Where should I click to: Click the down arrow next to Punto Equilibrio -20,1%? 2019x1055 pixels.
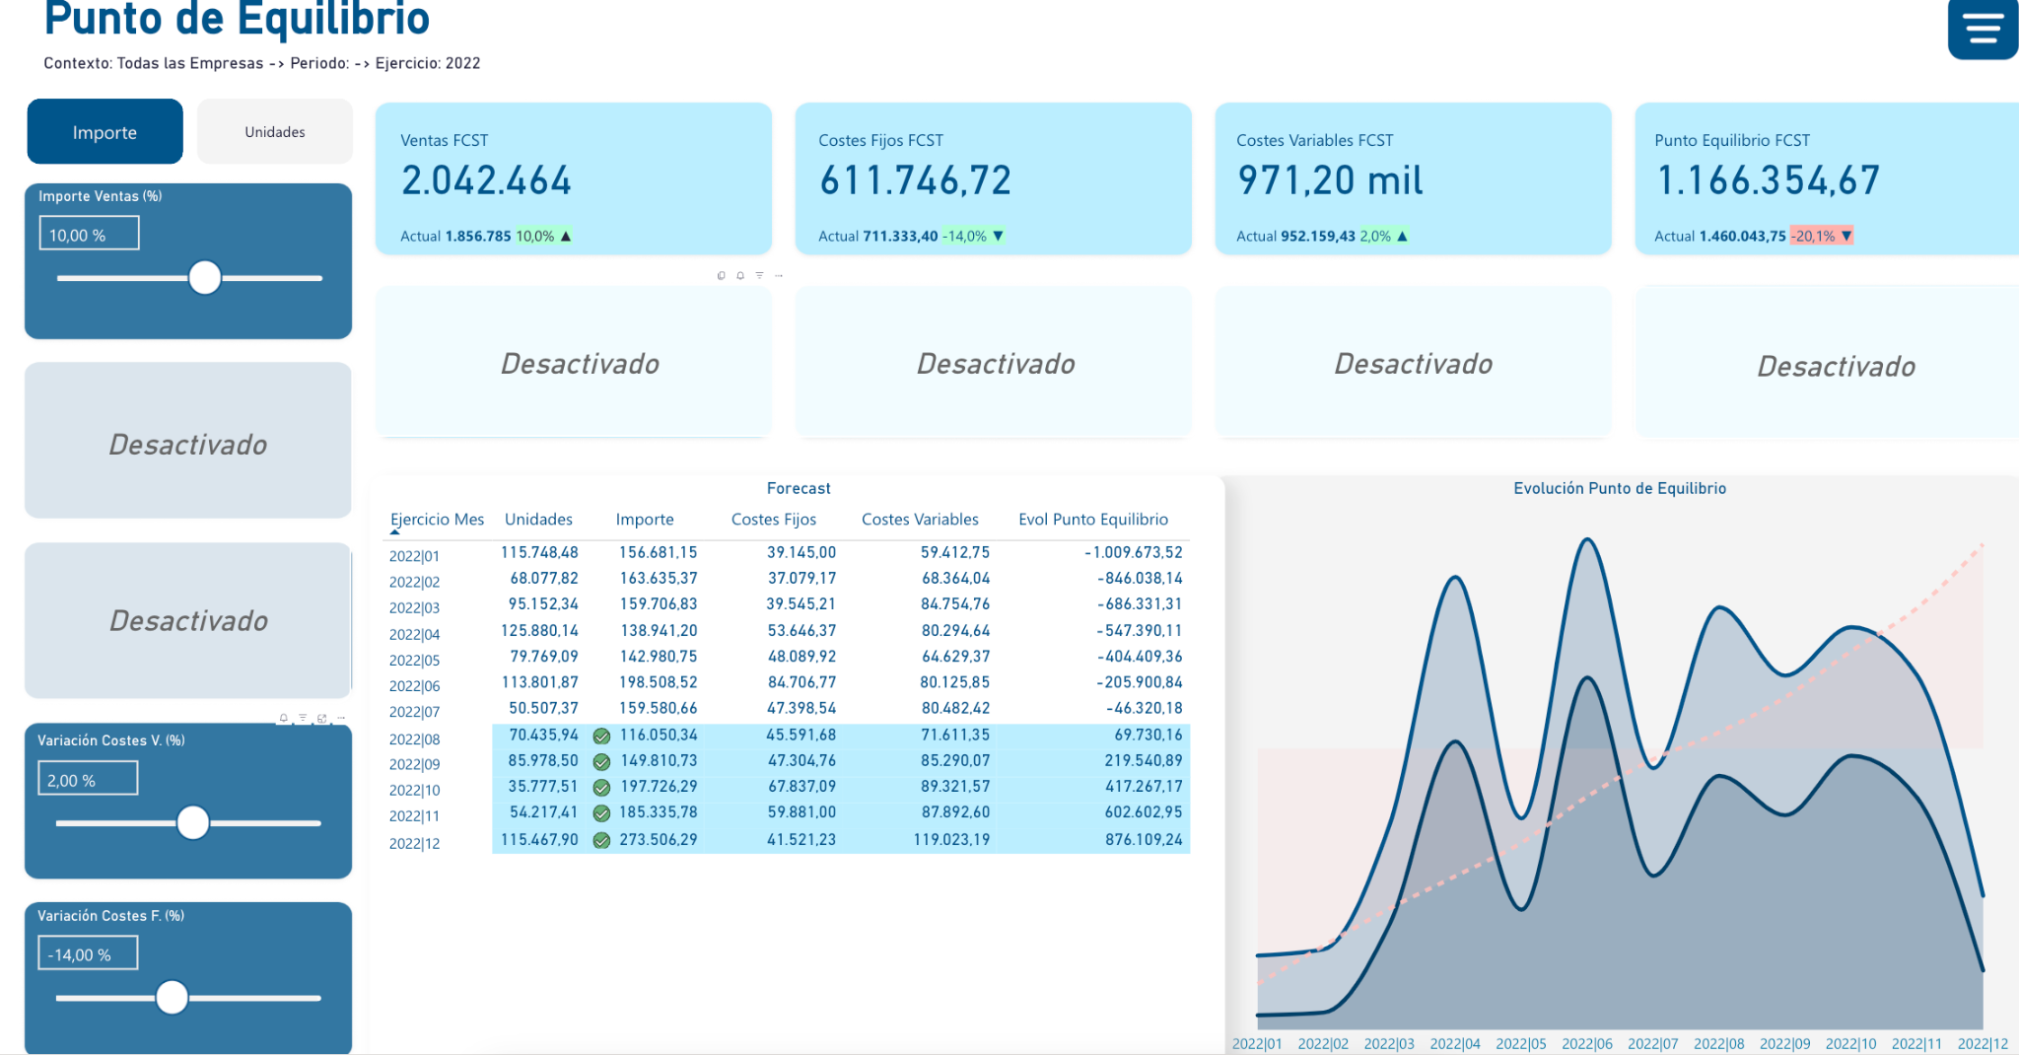tap(1846, 237)
